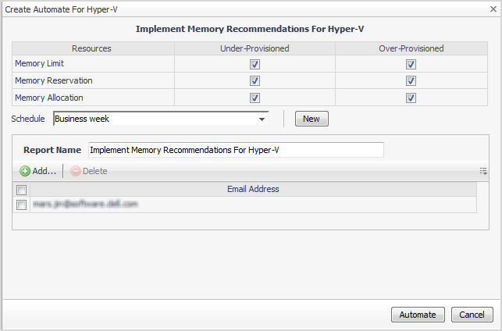502x331 pixels.
Task: Toggle Memory Allocation Under-Provisioned checkbox
Action: pyautogui.click(x=255, y=98)
